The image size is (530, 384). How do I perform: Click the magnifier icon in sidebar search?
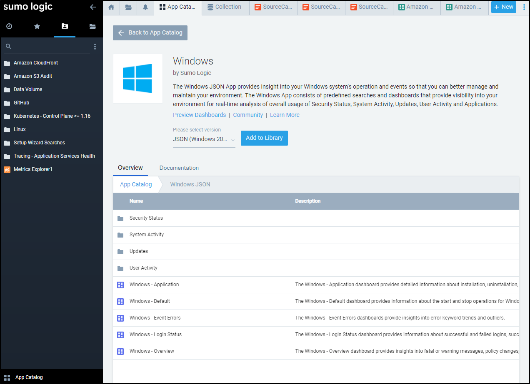8,46
